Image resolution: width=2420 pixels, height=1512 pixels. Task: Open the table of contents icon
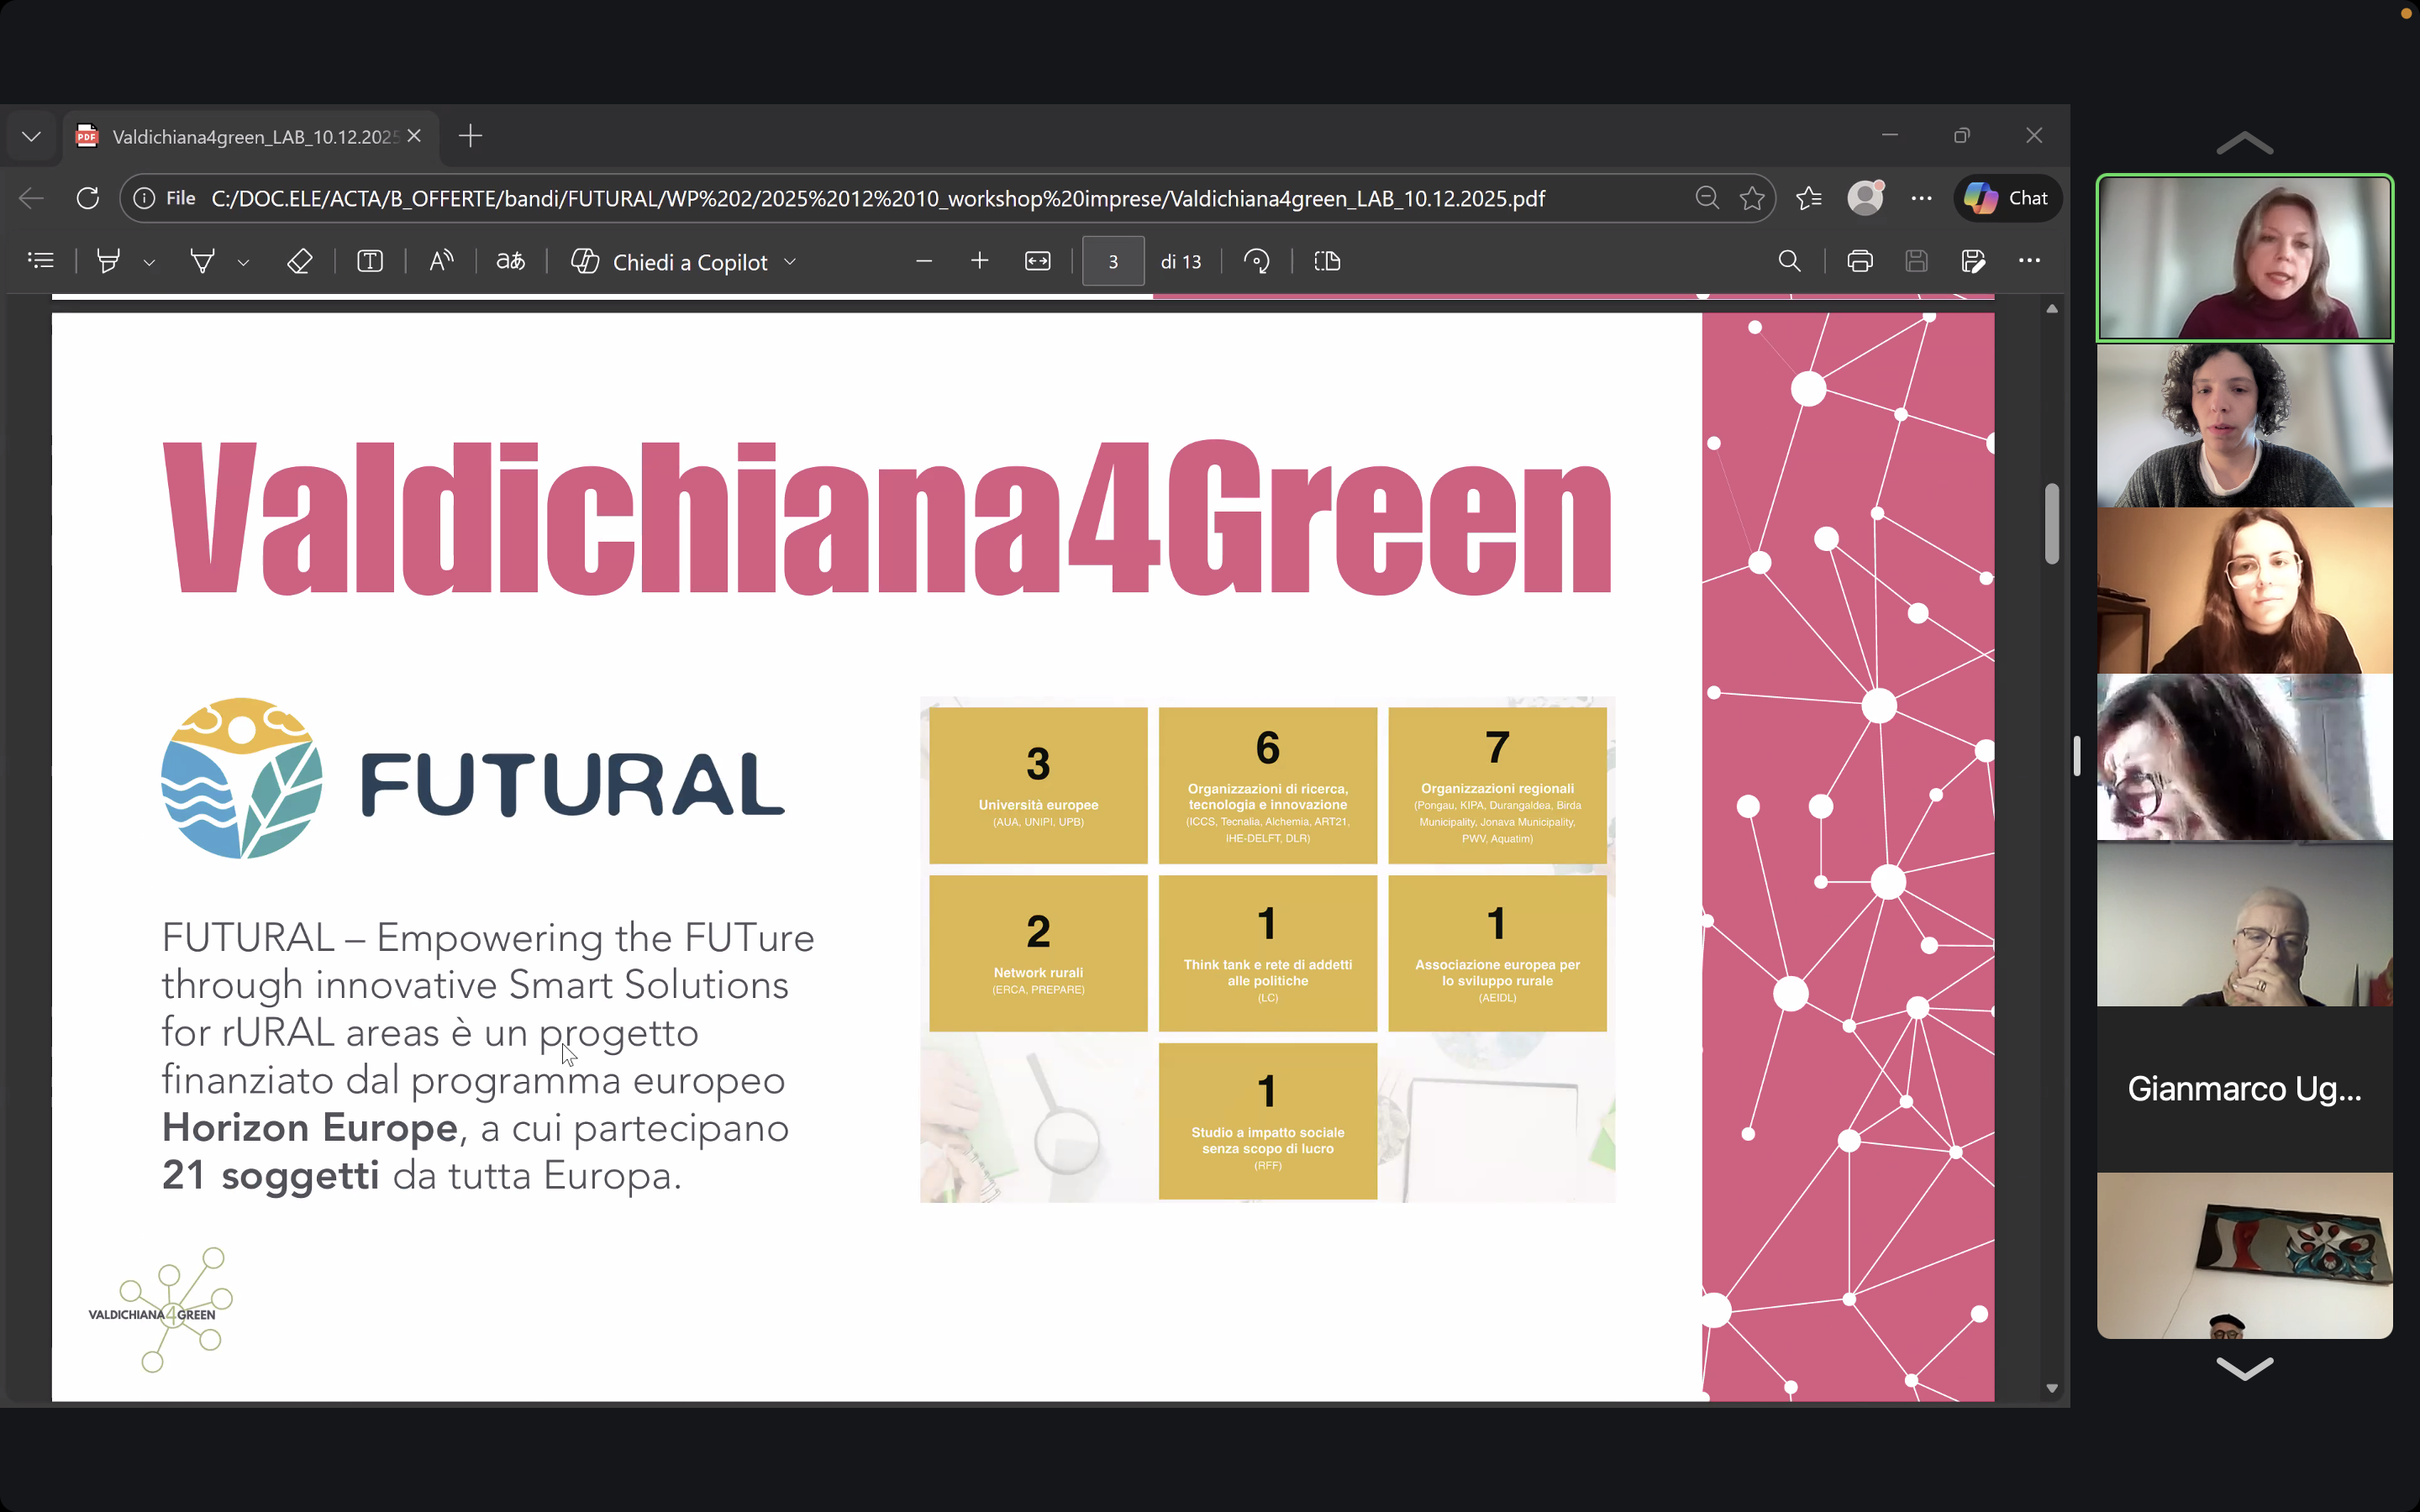(x=41, y=262)
